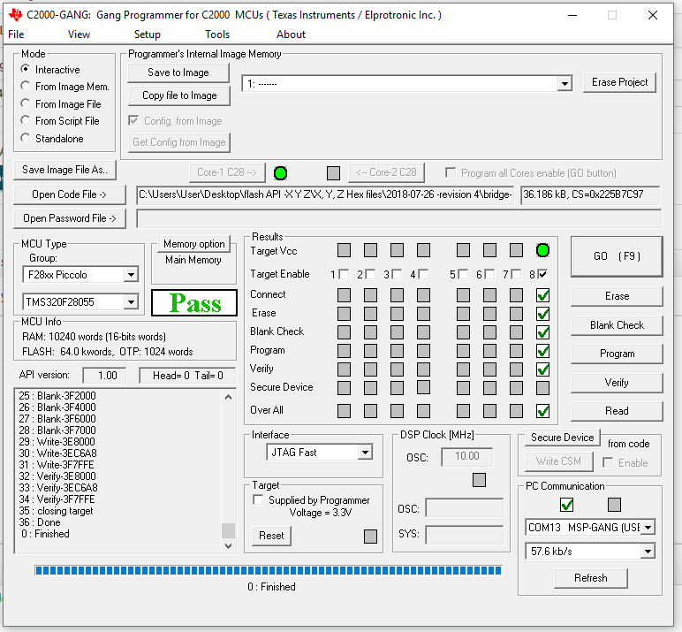
Task: Click the Program result box for target 5
Action: click(x=463, y=351)
